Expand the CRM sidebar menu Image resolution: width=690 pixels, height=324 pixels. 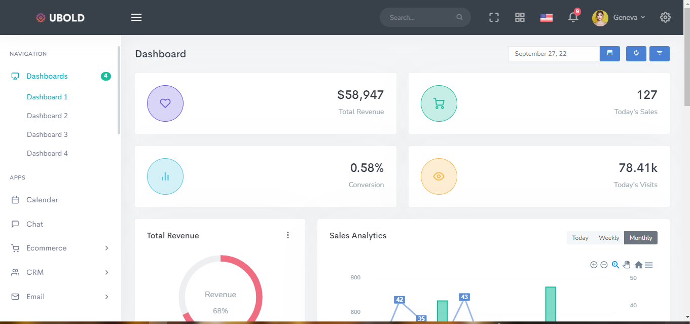(60, 272)
